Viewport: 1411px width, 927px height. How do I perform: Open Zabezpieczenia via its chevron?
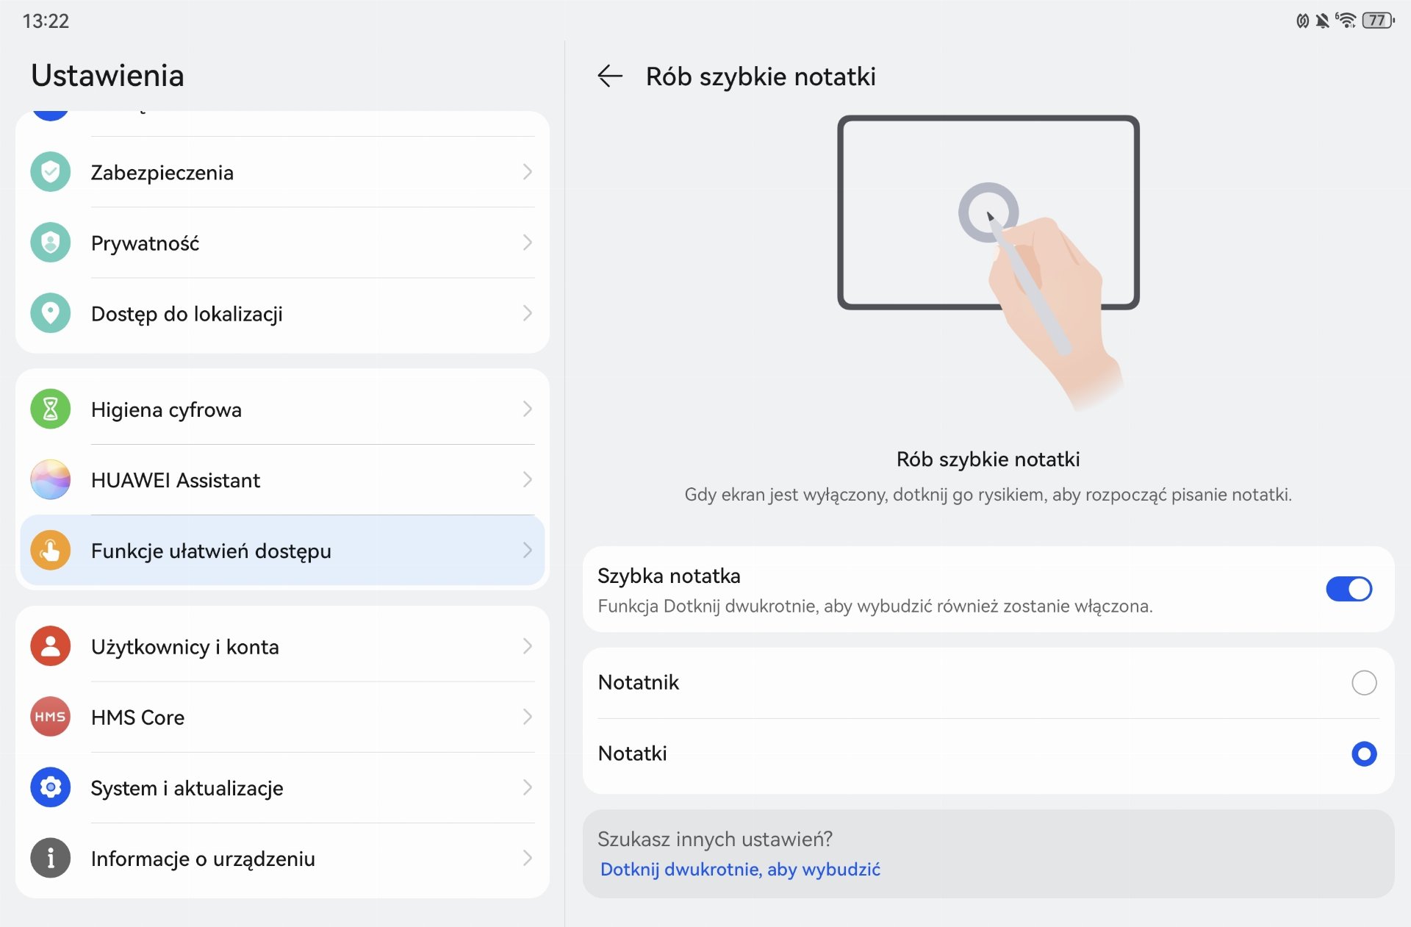coord(527,172)
